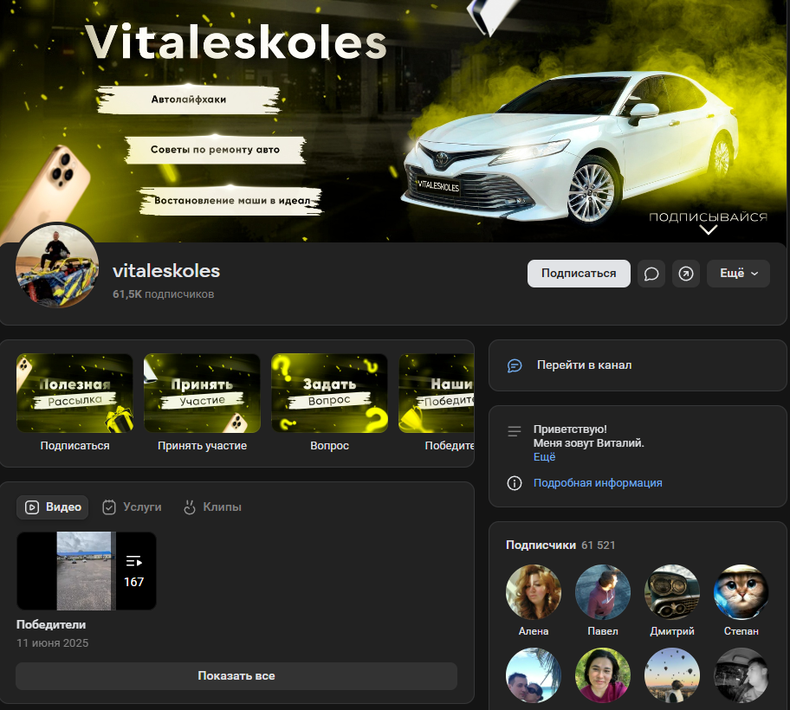Screen dimensions: 790x710
Task: Click the Показать все button
Action: [x=236, y=676]
